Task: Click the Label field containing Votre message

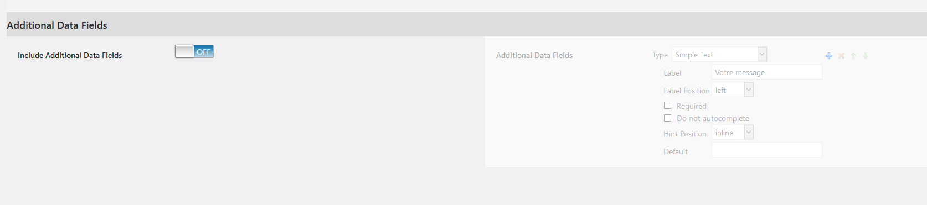Action: coord(766,72)
